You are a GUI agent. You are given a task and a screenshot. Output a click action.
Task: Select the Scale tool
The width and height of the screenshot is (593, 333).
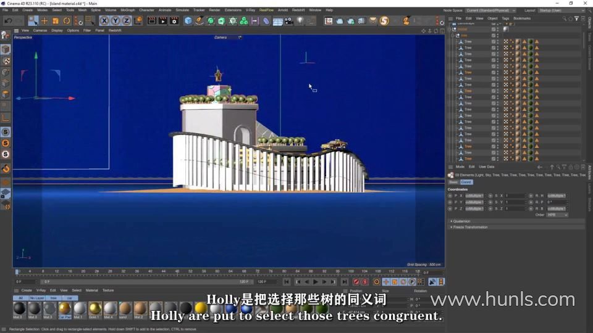pyautogui.click(x=56, y=21)
